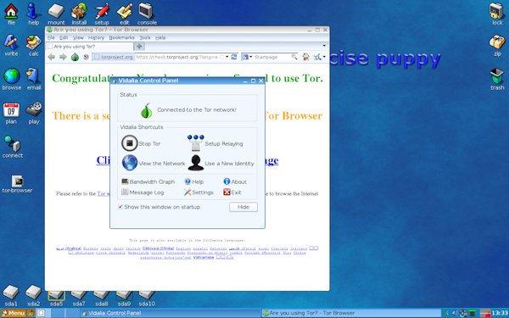Image resolution: width=509 pixels, height=318 pixels.
Task: Click Exit in Vidalia Control Panel
Action: pyautogui.click(x=232, y=192)
